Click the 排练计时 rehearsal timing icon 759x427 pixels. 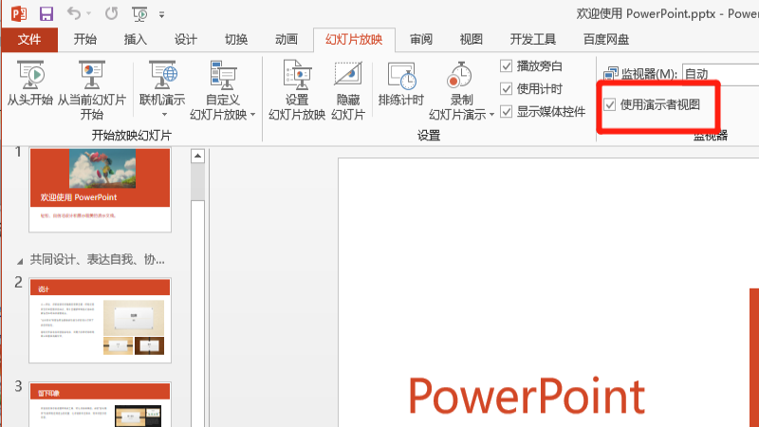pos(400,78)
